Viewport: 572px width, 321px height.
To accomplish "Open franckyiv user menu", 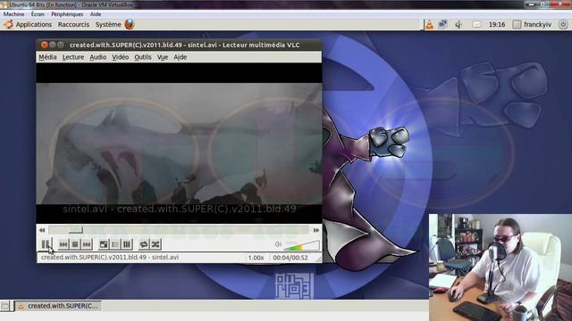I will (x=533, y=24).
